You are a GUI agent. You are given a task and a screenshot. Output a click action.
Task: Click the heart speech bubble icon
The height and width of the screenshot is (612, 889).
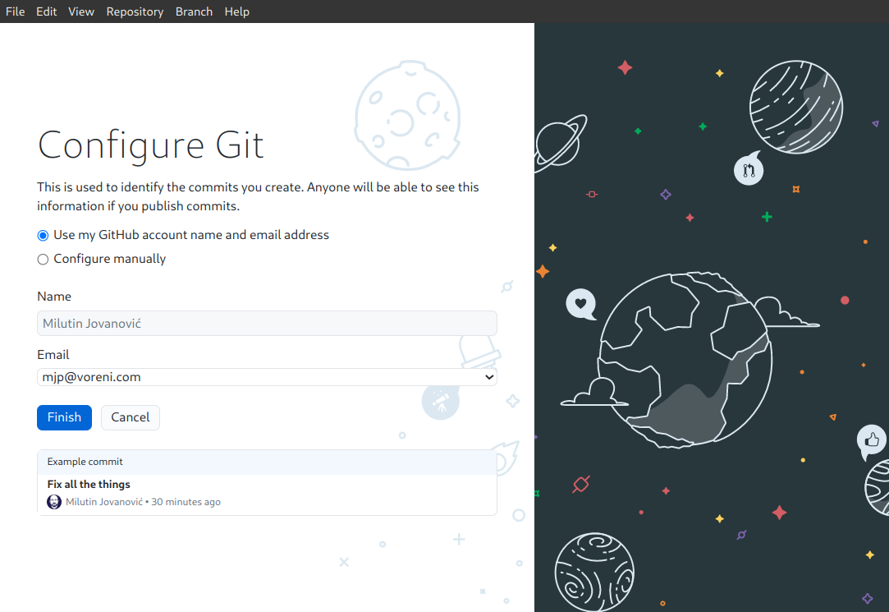point(580,304)
